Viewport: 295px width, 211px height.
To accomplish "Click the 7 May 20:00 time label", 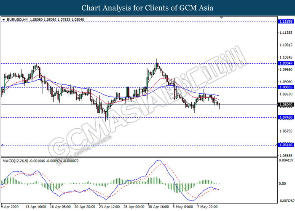I will (207, 207).
